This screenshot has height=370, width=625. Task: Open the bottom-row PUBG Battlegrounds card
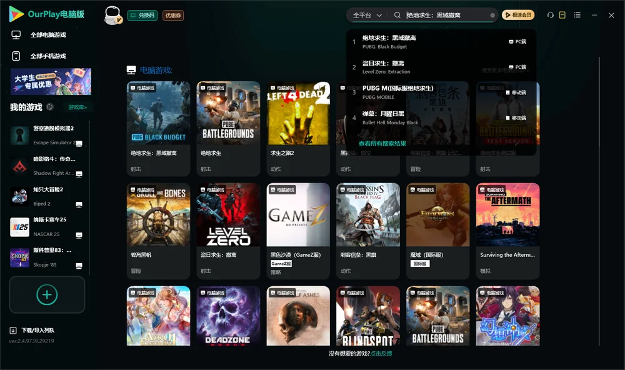click(437, 316)
